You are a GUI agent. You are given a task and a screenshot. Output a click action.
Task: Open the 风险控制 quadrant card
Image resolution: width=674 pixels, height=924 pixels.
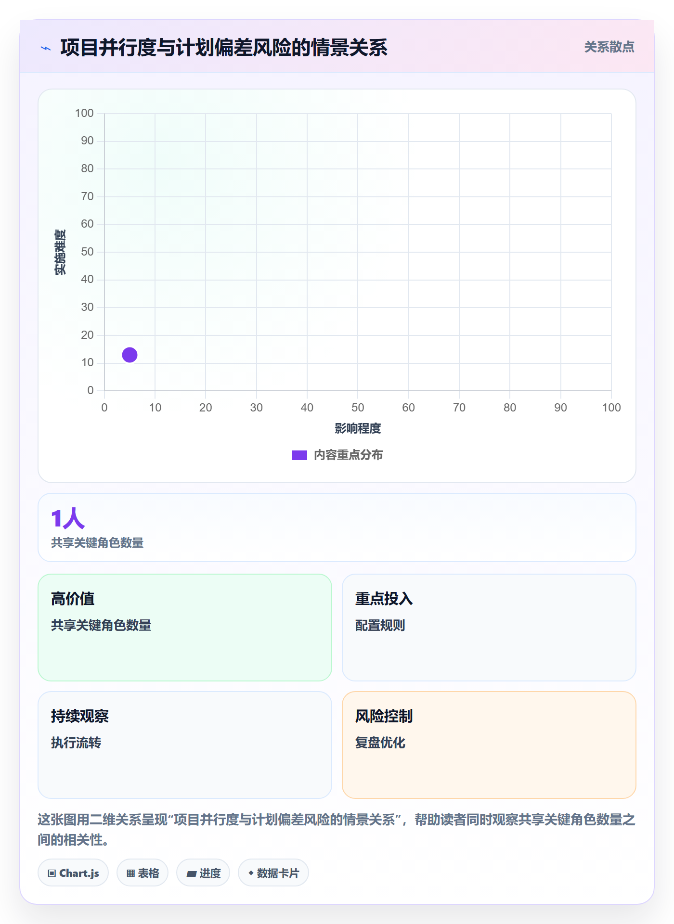coord(489,744)
